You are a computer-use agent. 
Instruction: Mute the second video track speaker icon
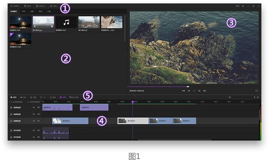38,114
